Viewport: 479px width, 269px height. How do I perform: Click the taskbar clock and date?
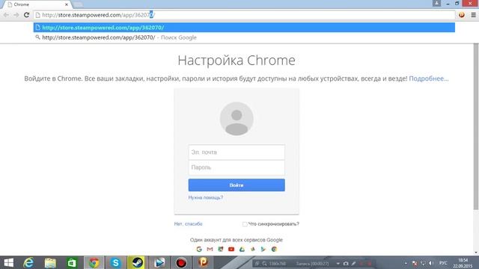(463, 263)
